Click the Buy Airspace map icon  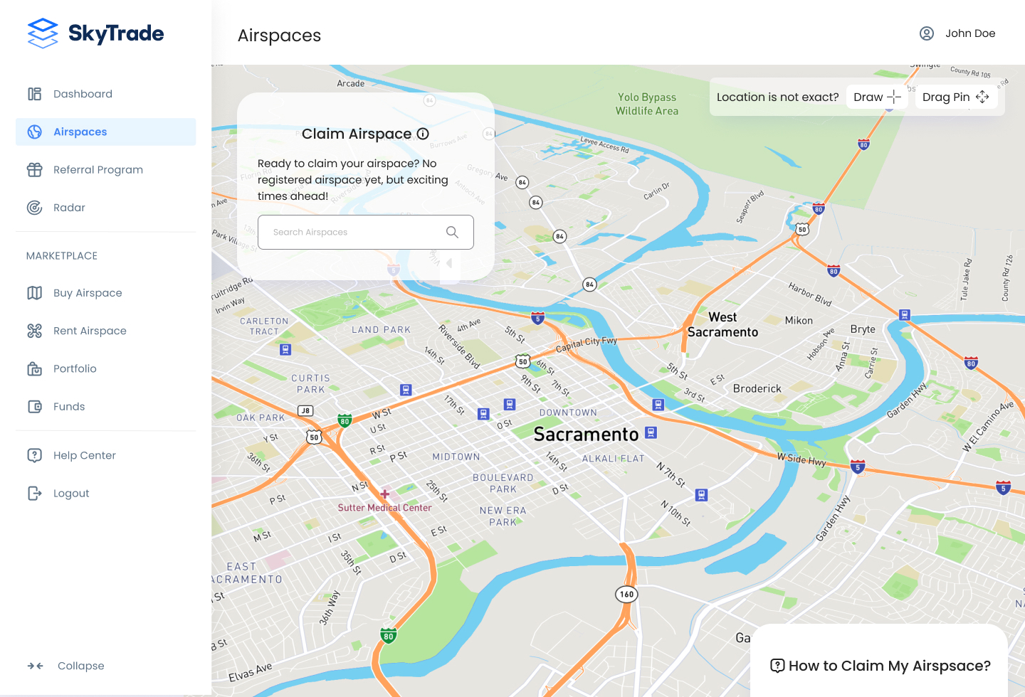coord(35,293)
